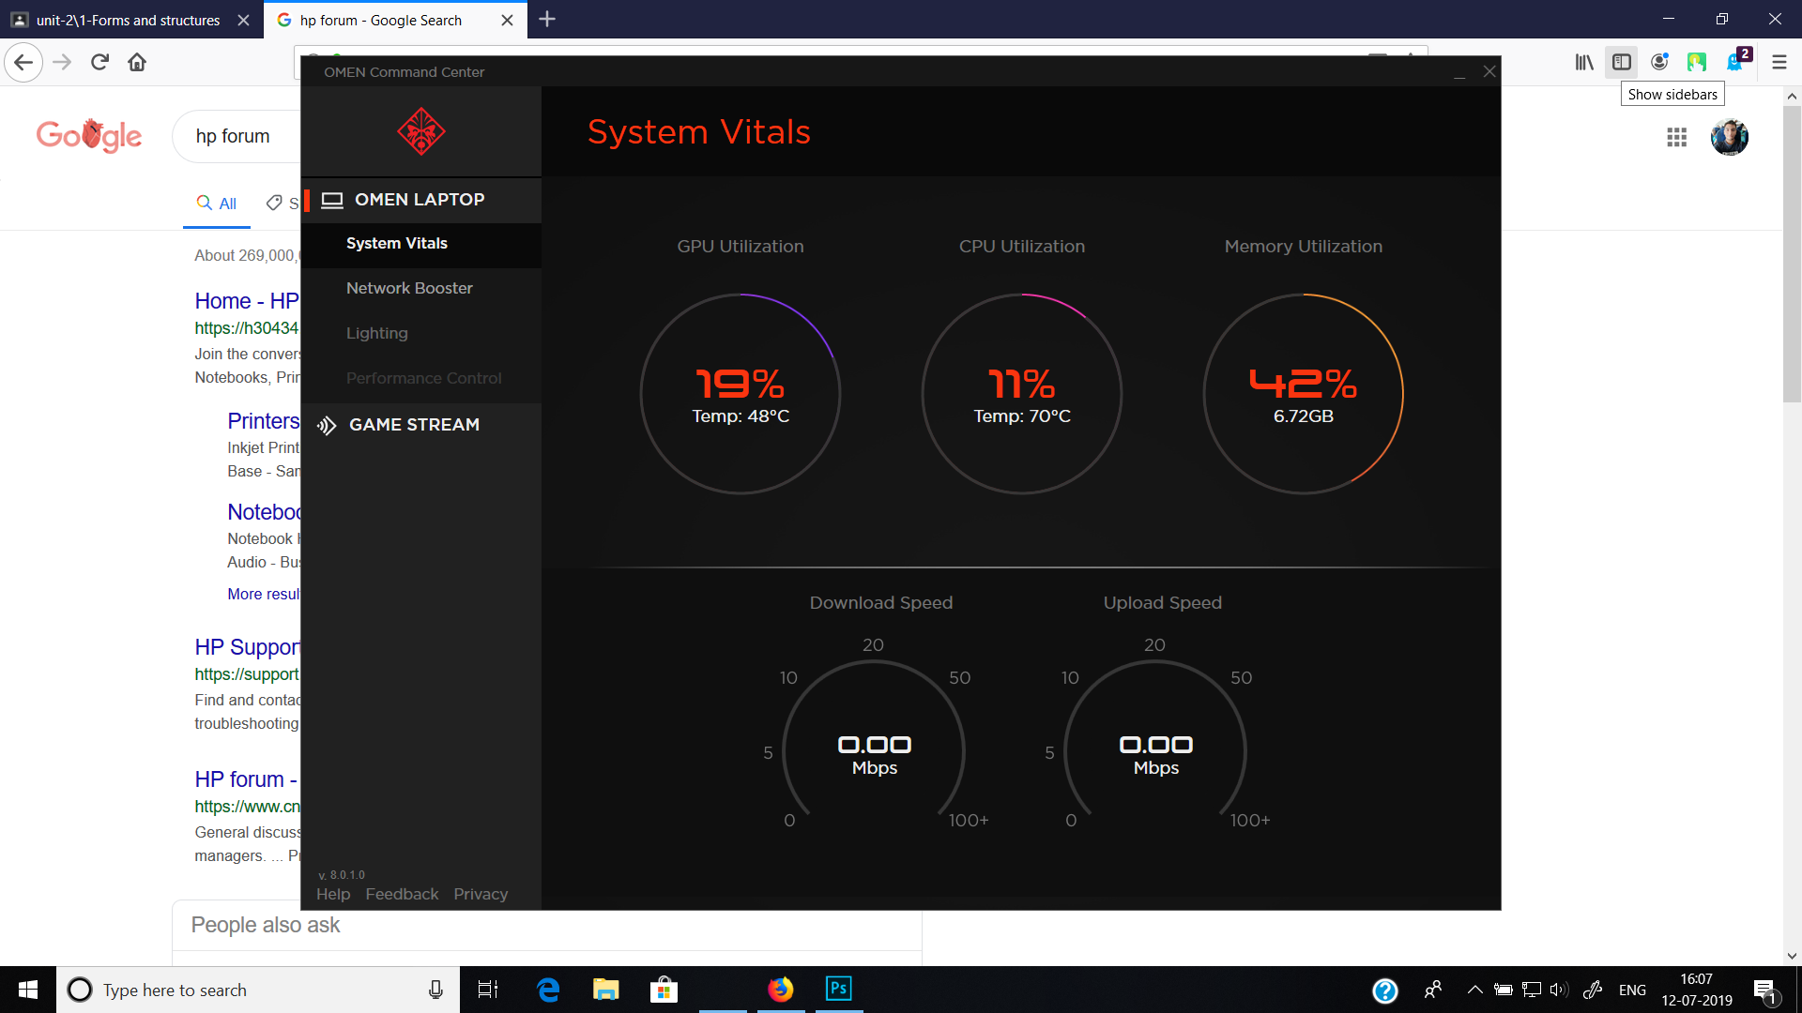This screenshot has width=1802, height=1013.
Task: Open the Lighting page
Action: tap(420, 334)
